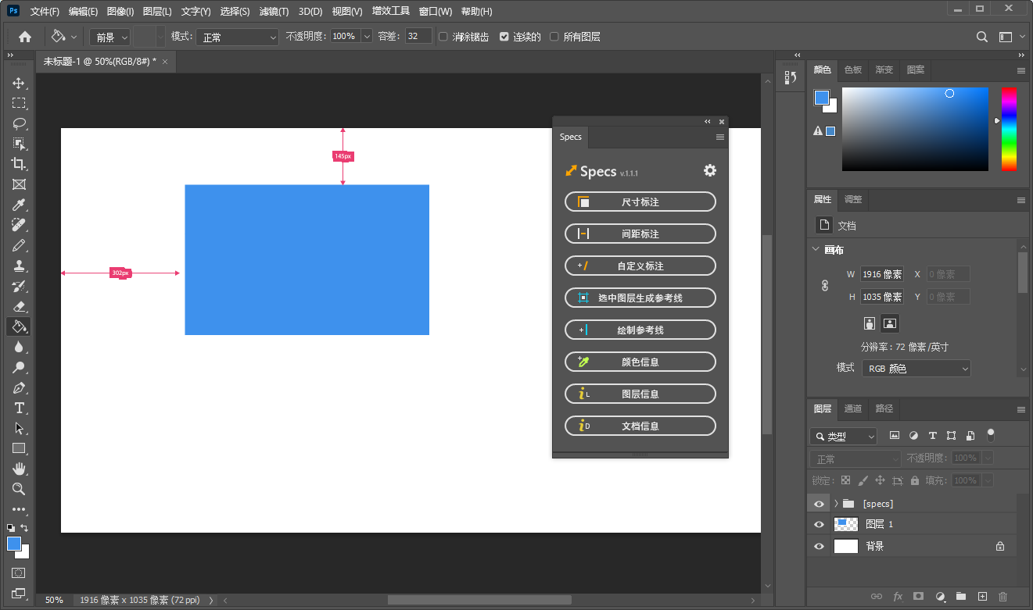Select the Eraser tool
Viewport: 1033px width, 610px height.
click(19, 306)
